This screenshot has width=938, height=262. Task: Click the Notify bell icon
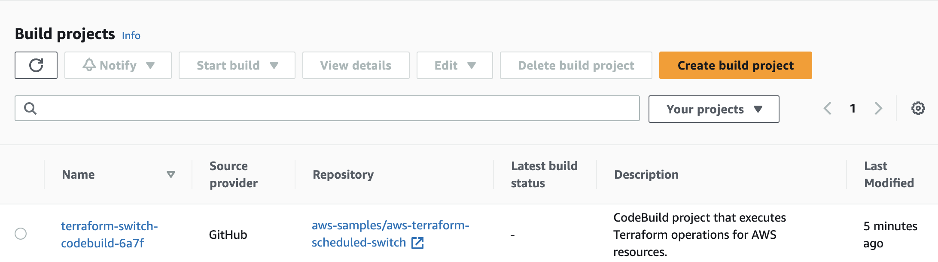click(x=89, y=65)
